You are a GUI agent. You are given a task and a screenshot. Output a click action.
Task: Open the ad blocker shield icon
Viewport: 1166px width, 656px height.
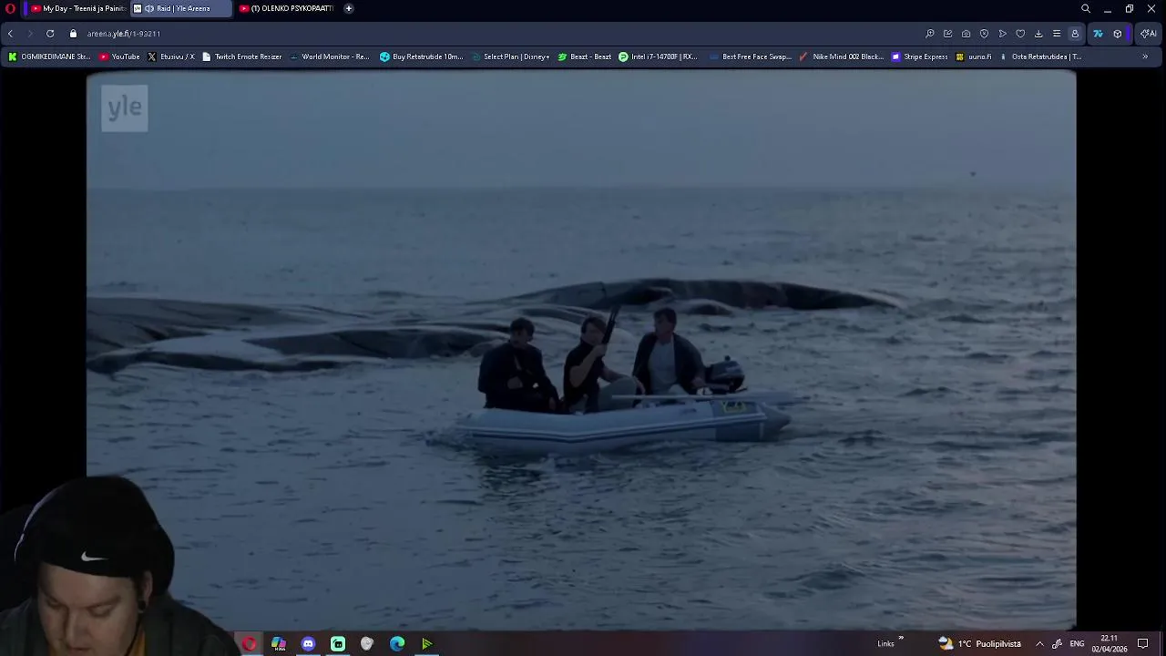984,34
